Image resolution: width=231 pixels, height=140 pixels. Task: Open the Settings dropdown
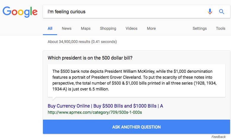point(200,29)
